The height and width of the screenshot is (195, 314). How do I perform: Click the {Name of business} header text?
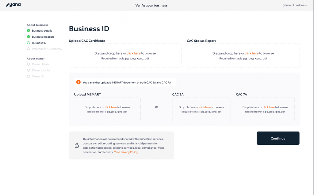tap(294, 5)
